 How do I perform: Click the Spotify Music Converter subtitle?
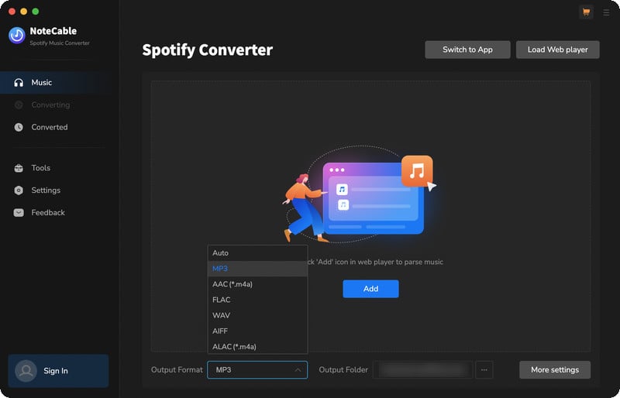coord(60,43)
